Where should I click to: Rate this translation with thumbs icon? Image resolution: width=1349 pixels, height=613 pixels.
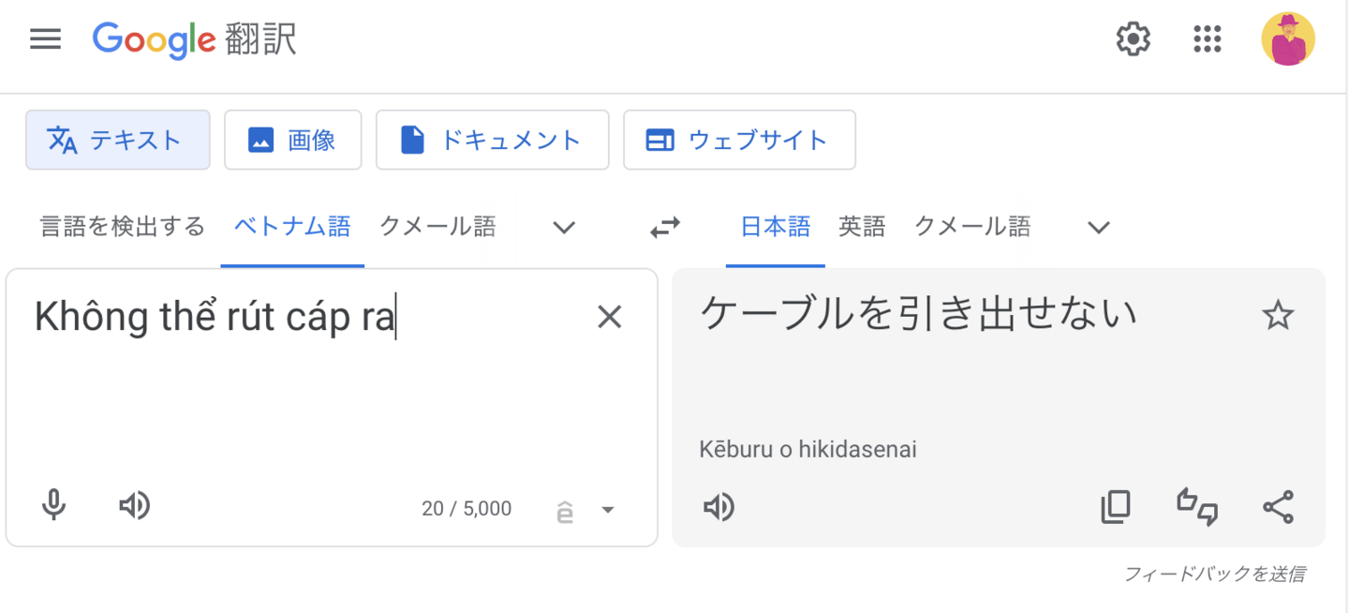tap(1196, 506)
